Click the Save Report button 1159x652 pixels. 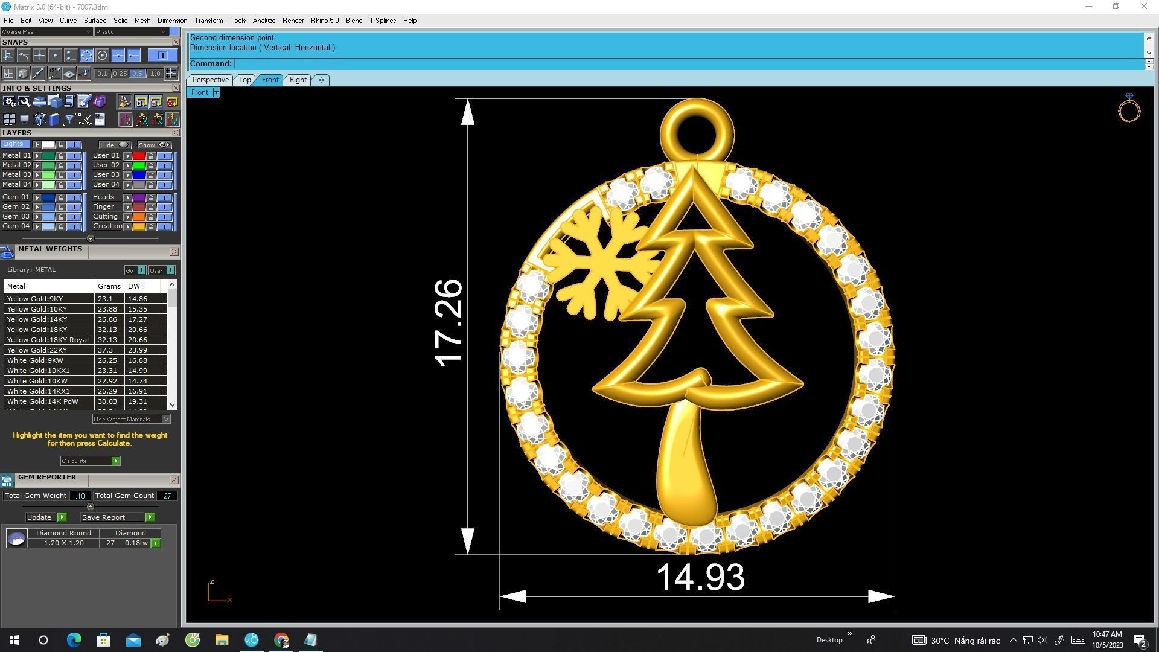coord(117,517)
